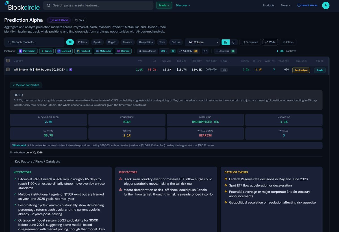Enable the Cross Match filter
The image size is (339, 232).
point(147,51)
